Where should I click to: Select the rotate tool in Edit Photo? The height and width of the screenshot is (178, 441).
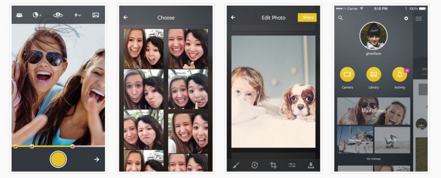[254, 165]
